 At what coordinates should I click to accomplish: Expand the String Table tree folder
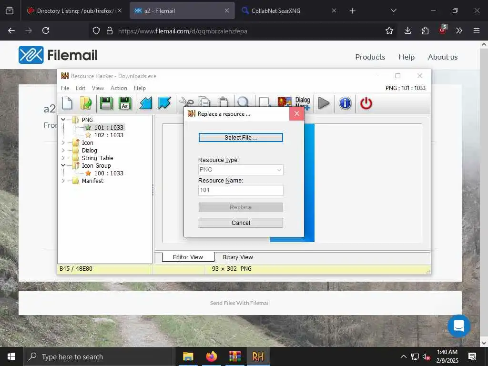63,158
